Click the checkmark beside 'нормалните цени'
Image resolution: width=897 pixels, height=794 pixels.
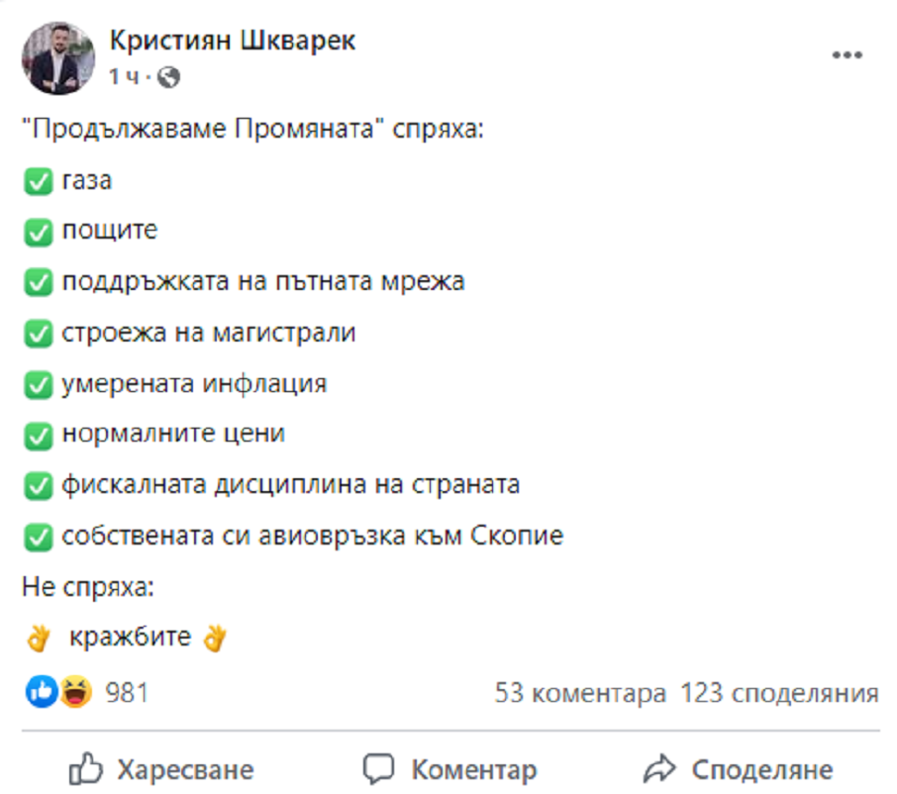click(38, 436)
